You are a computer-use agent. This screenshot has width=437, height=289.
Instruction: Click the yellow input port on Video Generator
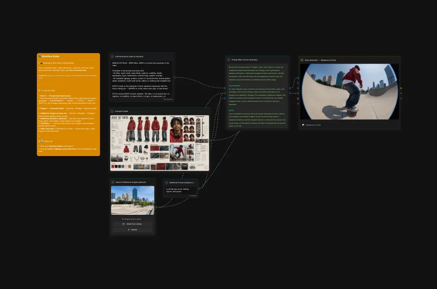point(298,98)
